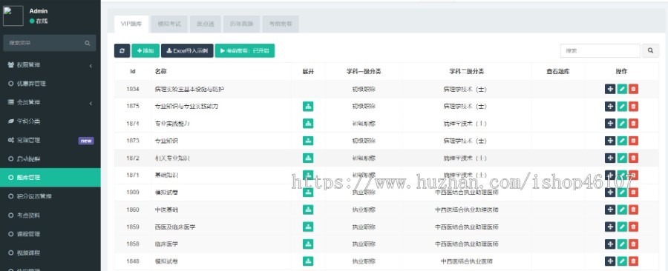
Task: Delete the record with Id 1874
Action: coord(634,123)
